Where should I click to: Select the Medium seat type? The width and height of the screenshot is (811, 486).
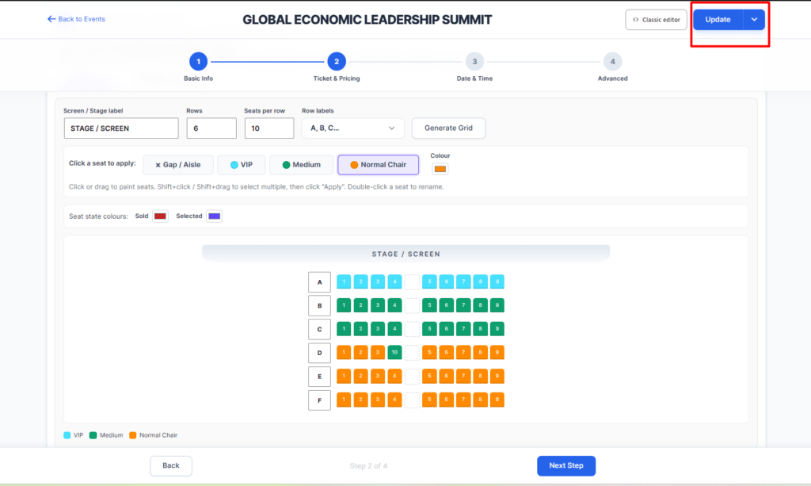[301, 165]
